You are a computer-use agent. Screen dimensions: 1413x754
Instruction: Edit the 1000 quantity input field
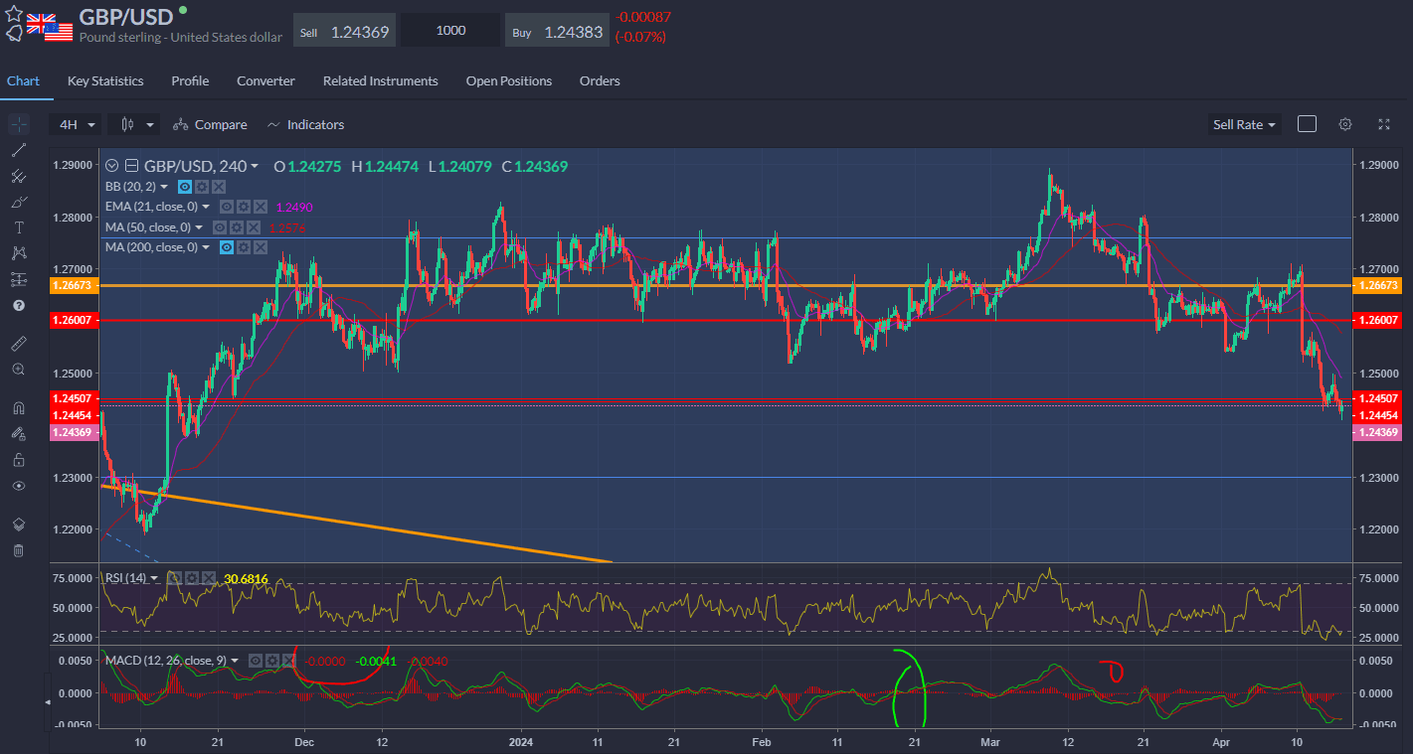(x=449, y=30)
